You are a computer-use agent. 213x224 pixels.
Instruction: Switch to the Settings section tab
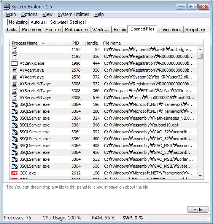(77, 22)
